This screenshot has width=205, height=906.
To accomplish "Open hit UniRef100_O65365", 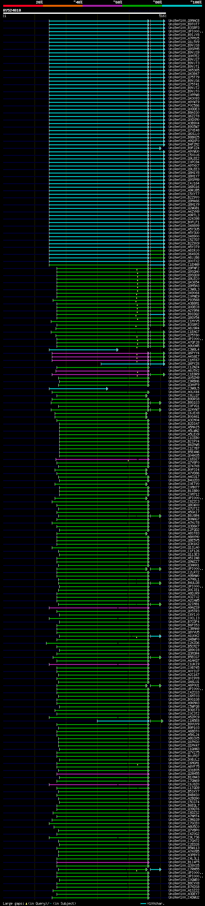I will [184, 70].
